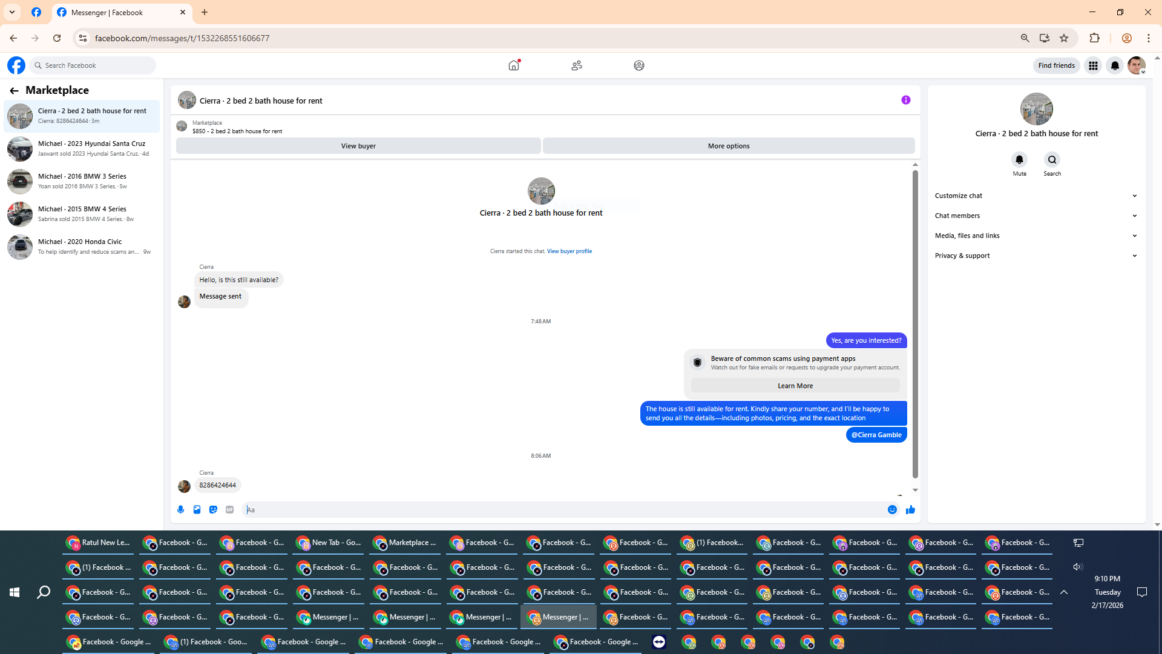Toggle the purple conversation info panel
This screenshot has width=1162, height=654.
click(x=905, y=100)
